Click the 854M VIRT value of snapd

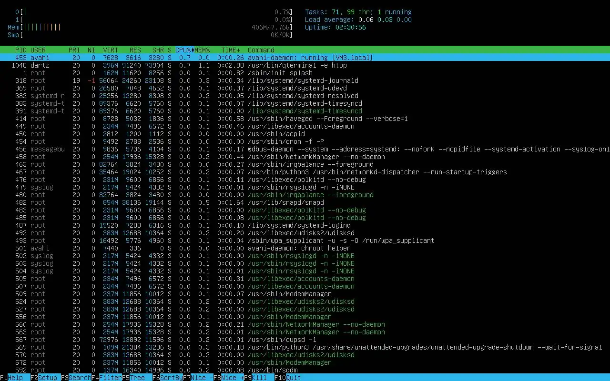click(x=111, y=202)
